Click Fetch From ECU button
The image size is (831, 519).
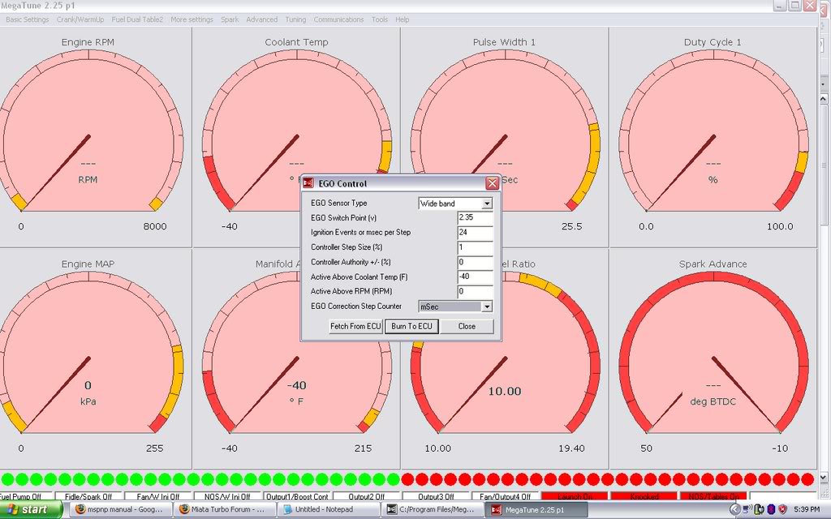point(355,326)
